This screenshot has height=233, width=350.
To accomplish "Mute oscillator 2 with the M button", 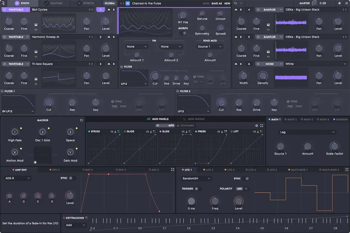I will click(x=109, y=37).
